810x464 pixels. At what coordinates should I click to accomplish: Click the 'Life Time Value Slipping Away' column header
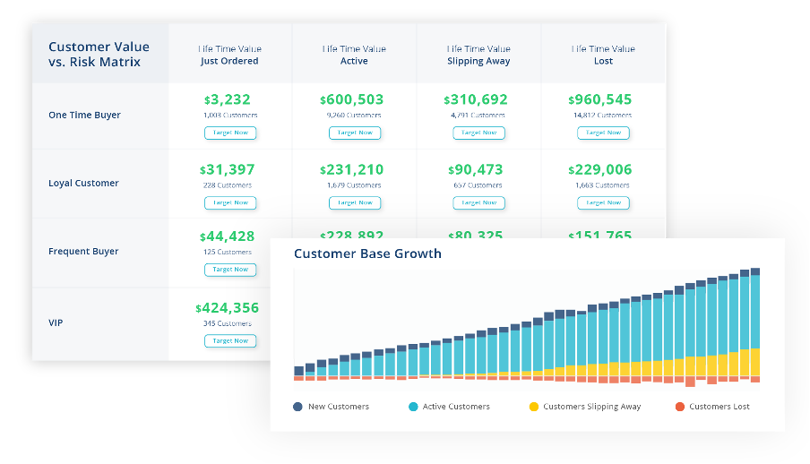[x=478, y=55]
